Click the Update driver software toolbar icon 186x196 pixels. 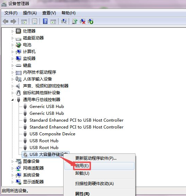[x=75, y=21]
